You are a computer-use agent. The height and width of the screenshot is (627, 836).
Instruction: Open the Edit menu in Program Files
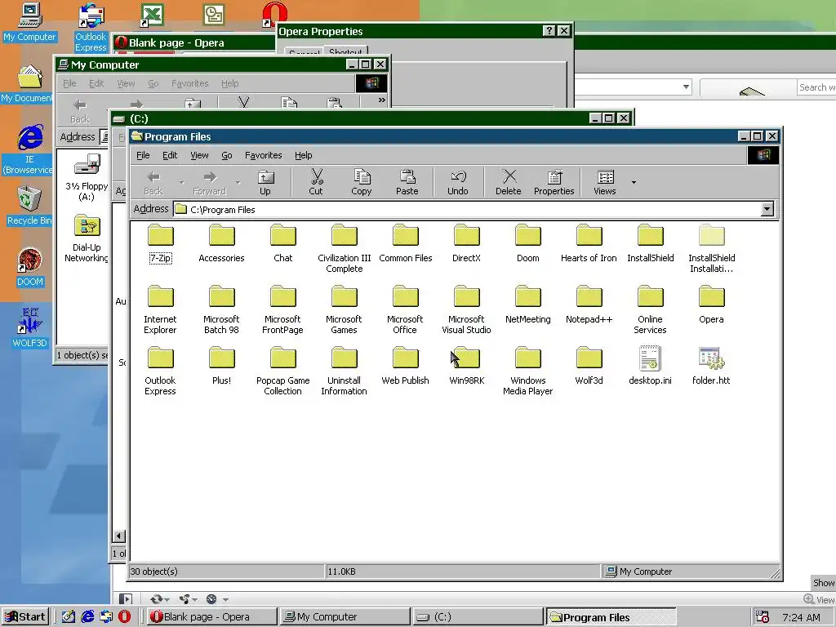click(170, 155)
